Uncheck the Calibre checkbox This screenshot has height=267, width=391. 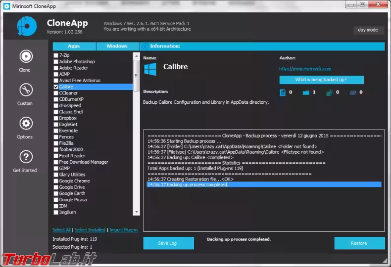coord(56,87)
